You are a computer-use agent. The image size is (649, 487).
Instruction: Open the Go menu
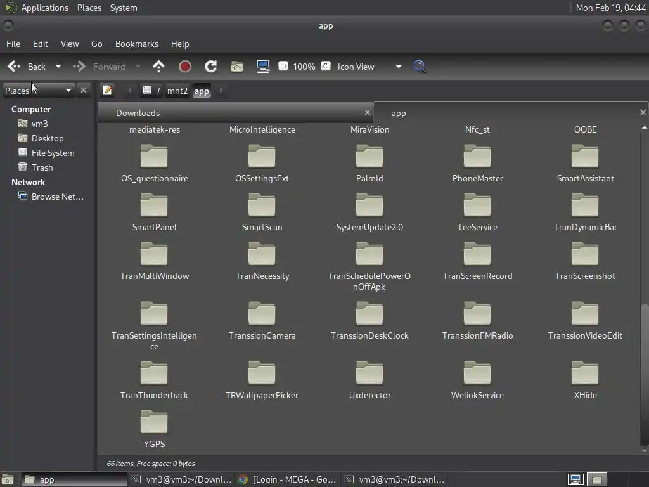(x=97, y=44)
